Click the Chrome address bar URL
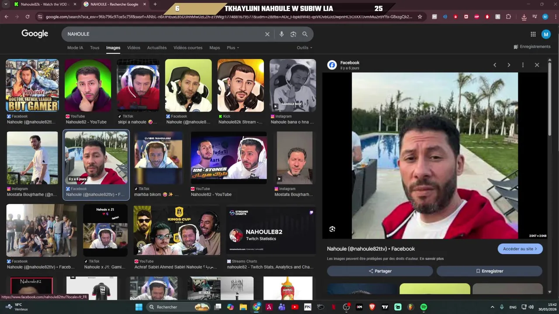The height and width of the screenshot is (314, 559). (x=229, y=17)
